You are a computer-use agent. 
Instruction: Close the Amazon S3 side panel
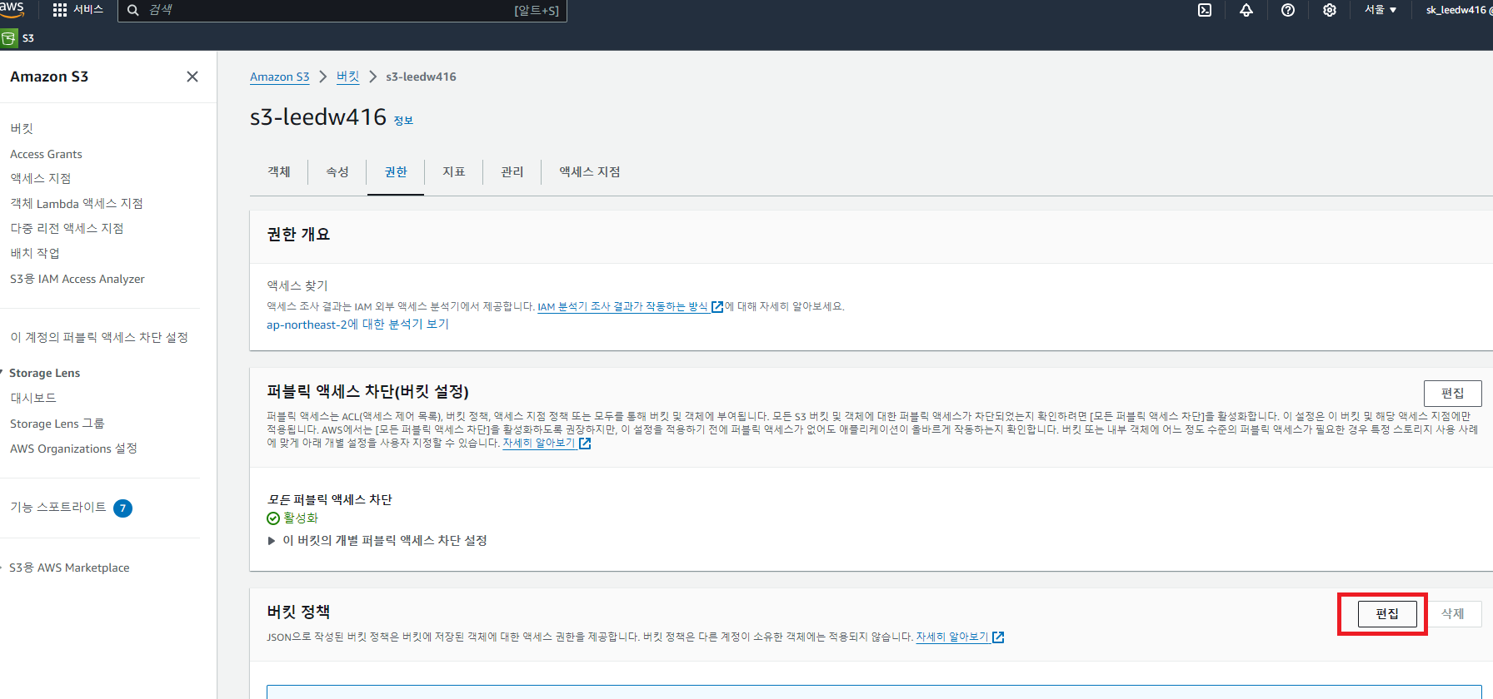pos(192,77)
